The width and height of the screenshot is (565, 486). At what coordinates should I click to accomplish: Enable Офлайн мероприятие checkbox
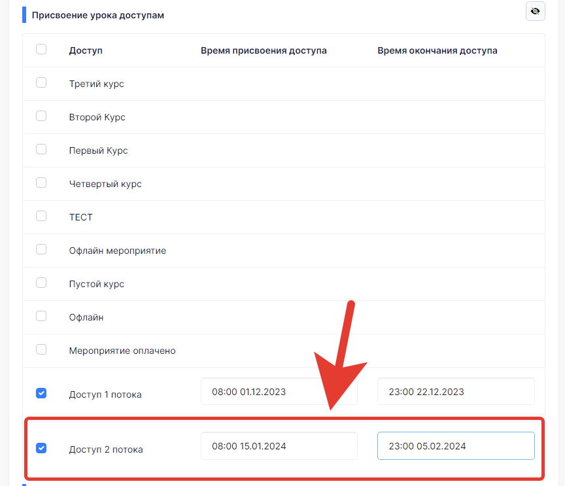41,249
